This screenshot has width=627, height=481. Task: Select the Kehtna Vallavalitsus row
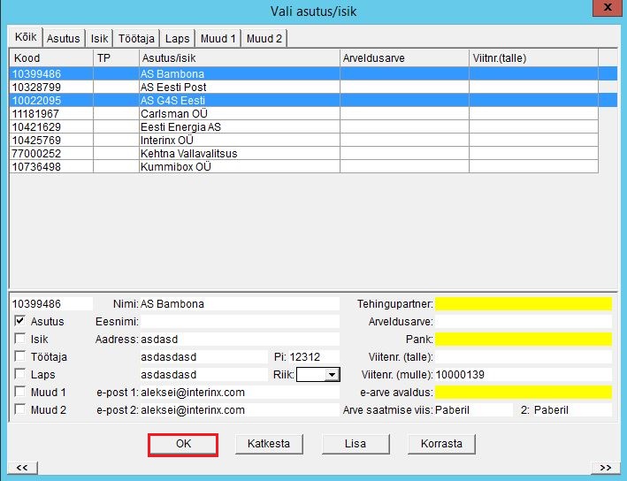(x=304, y=153)
